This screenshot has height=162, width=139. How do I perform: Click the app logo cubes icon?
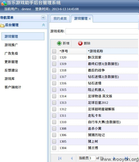pyautogui.click(x=4, y=3)
